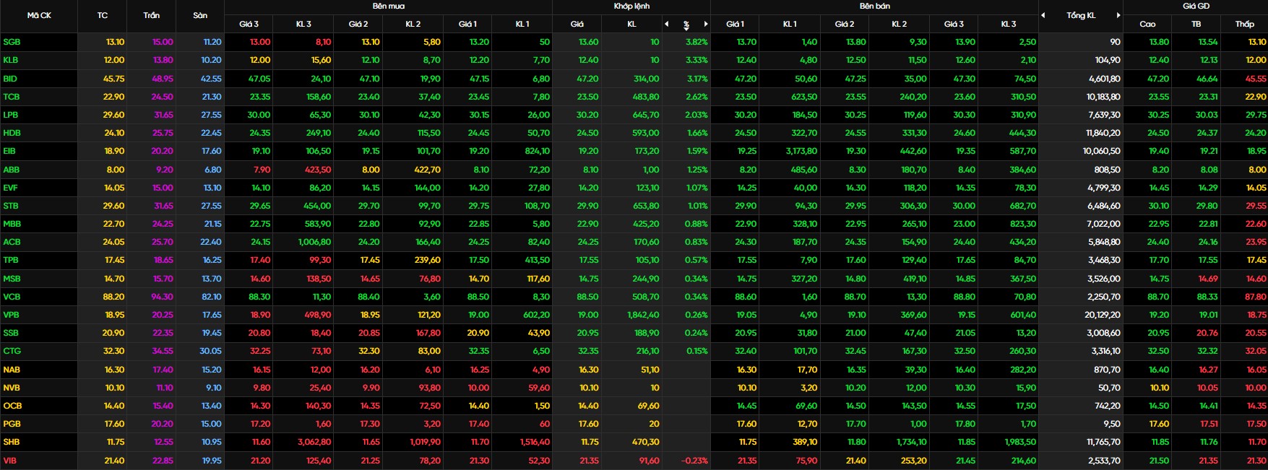Open the VCB stock symbol
Image resolution: width=1268 pixels, height=470 pixels.
[x=12, y=297]
